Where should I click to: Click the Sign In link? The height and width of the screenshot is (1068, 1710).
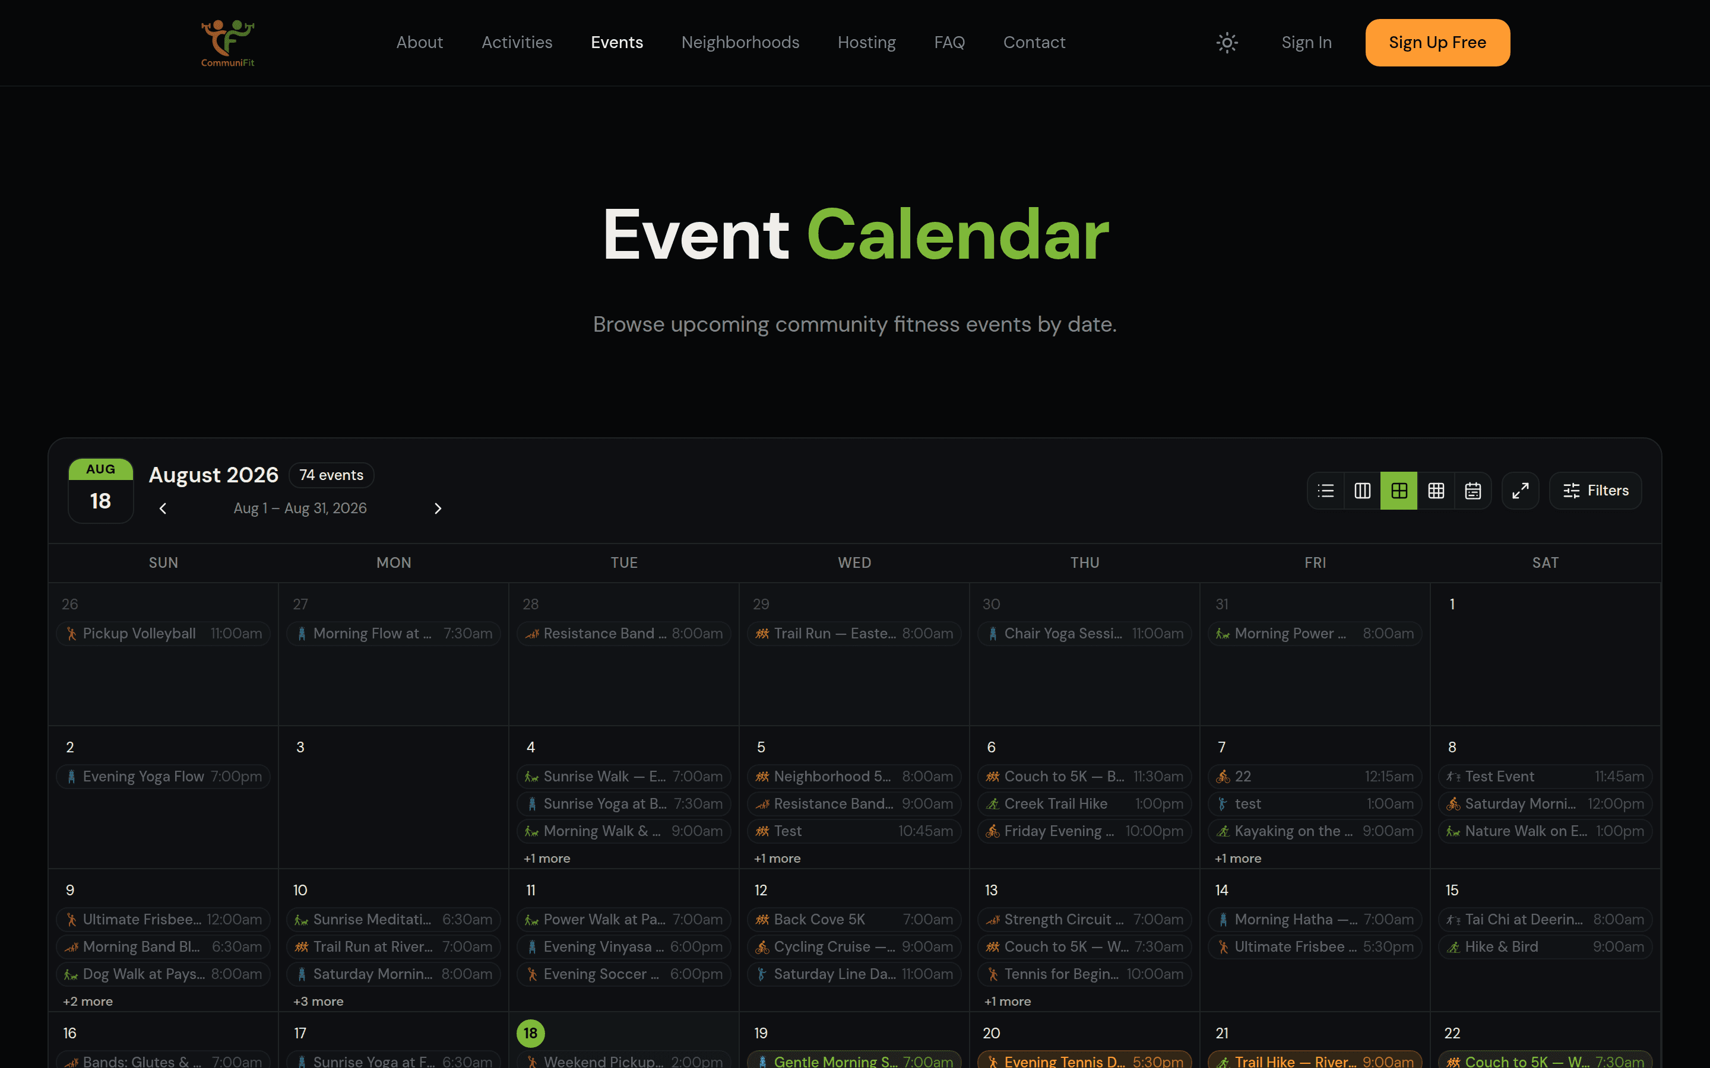[x=1306, y=42]
